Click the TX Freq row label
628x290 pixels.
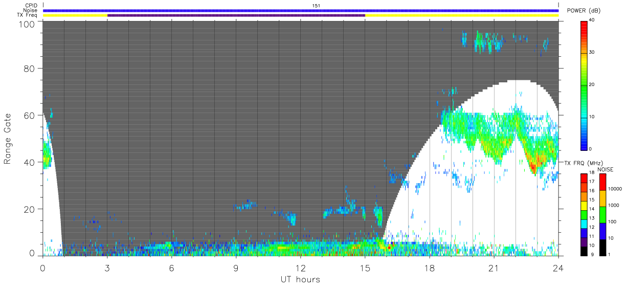coord(28,15)
